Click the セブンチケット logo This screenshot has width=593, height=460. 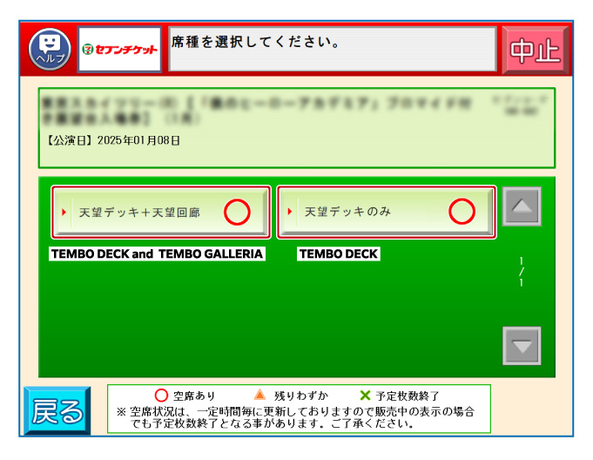120,50
